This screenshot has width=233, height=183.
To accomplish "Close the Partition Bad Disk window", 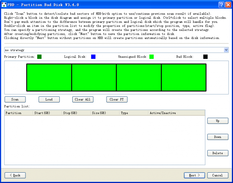I will pyautogui.click(x=228, y=5).
